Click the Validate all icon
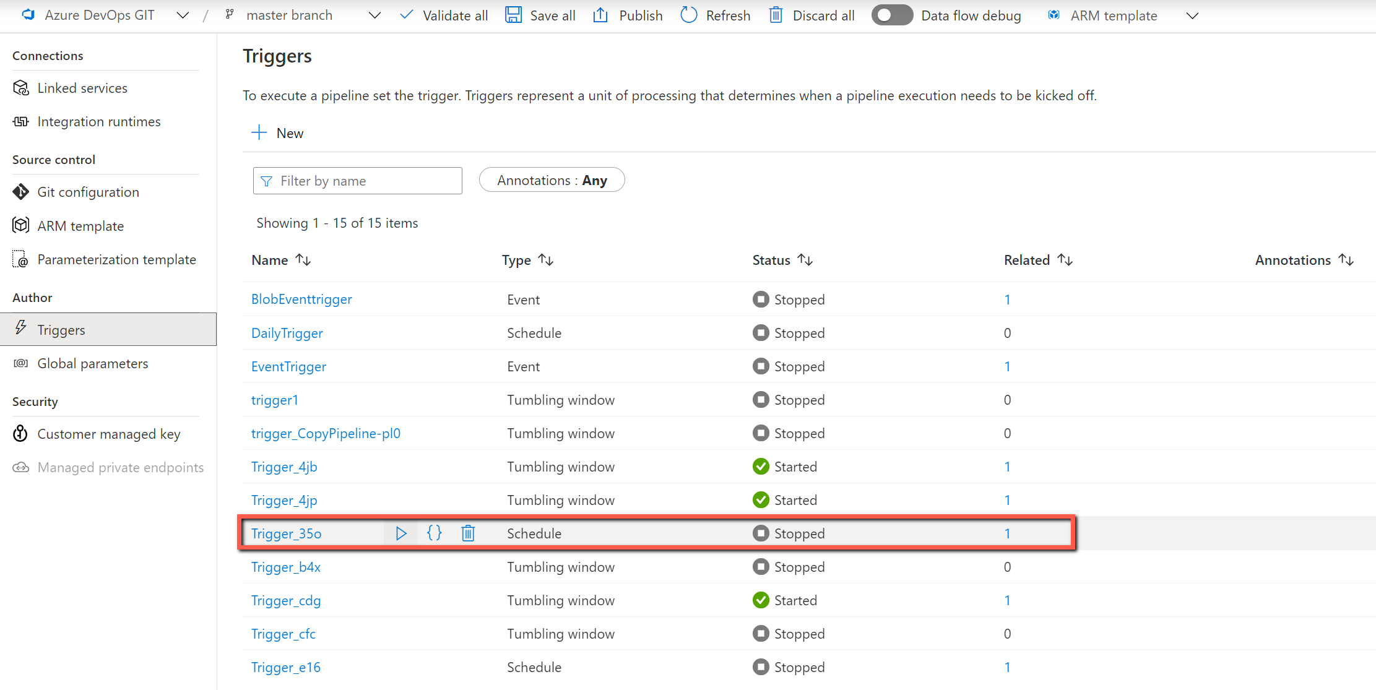This screenshot has width=1376, height=690. [407, 16]
